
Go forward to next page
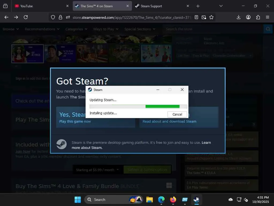[16, 17]
